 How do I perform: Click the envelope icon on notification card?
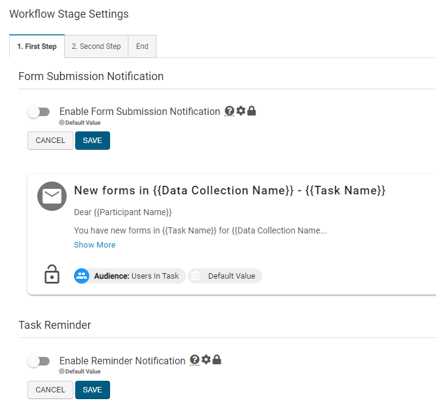click(52, 196)
